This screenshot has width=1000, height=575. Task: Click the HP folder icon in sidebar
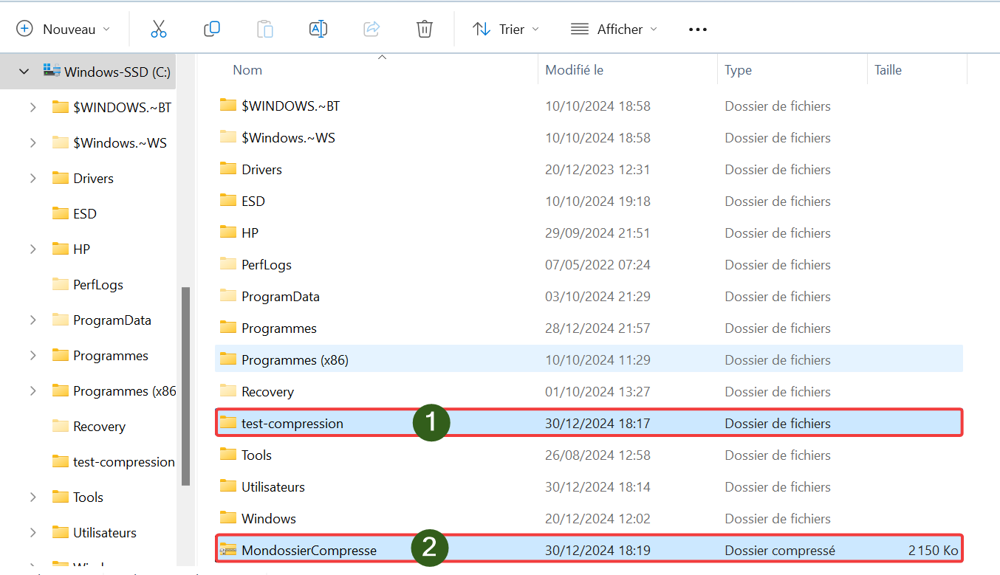tap(61, 249)
